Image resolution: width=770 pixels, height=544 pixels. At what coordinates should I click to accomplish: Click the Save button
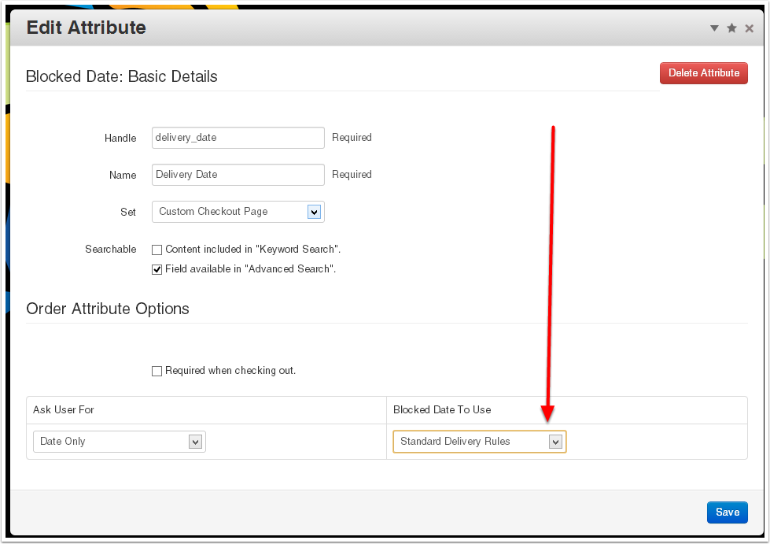pos(727,513)
